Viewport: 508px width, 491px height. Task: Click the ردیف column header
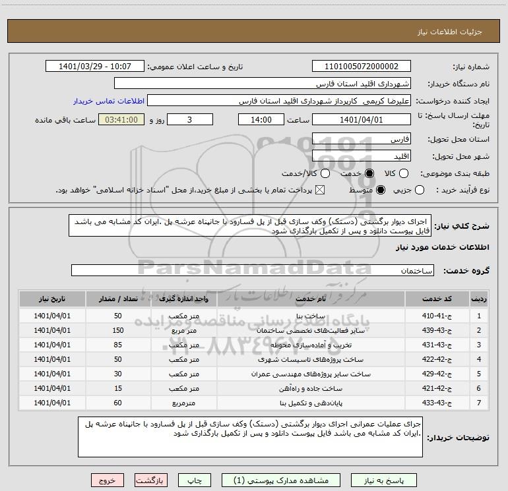[x=478, y=299]
